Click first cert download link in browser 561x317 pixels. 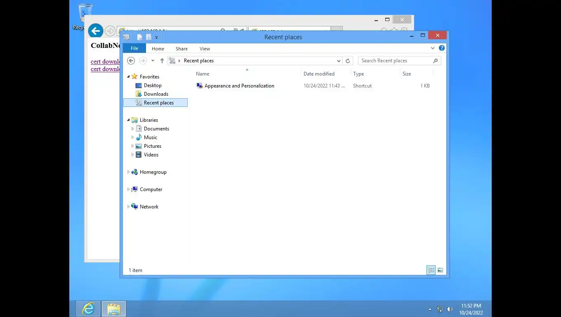coord(105,62)
